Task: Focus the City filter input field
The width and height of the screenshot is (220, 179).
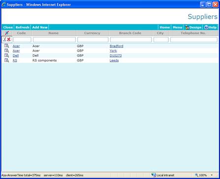Action: [x=161, y=39]
